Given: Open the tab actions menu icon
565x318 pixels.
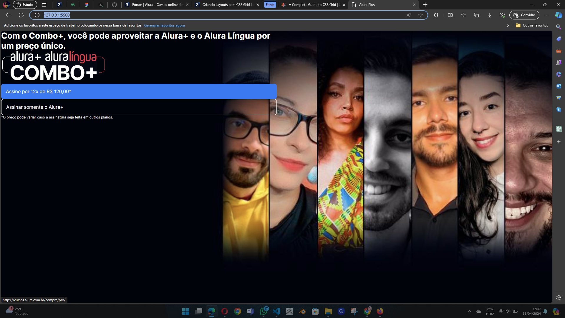Looking at the screenshot, I should 44,5.
